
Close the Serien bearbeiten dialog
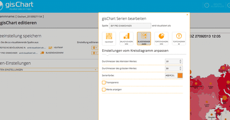pyautogui.click(x=187, y=15)
